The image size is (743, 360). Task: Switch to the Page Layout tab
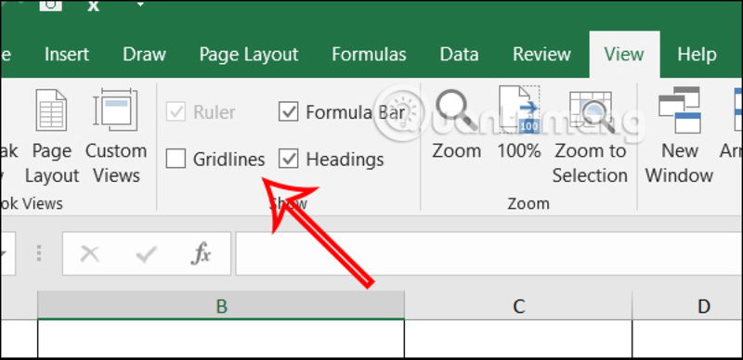pos(249,55)
